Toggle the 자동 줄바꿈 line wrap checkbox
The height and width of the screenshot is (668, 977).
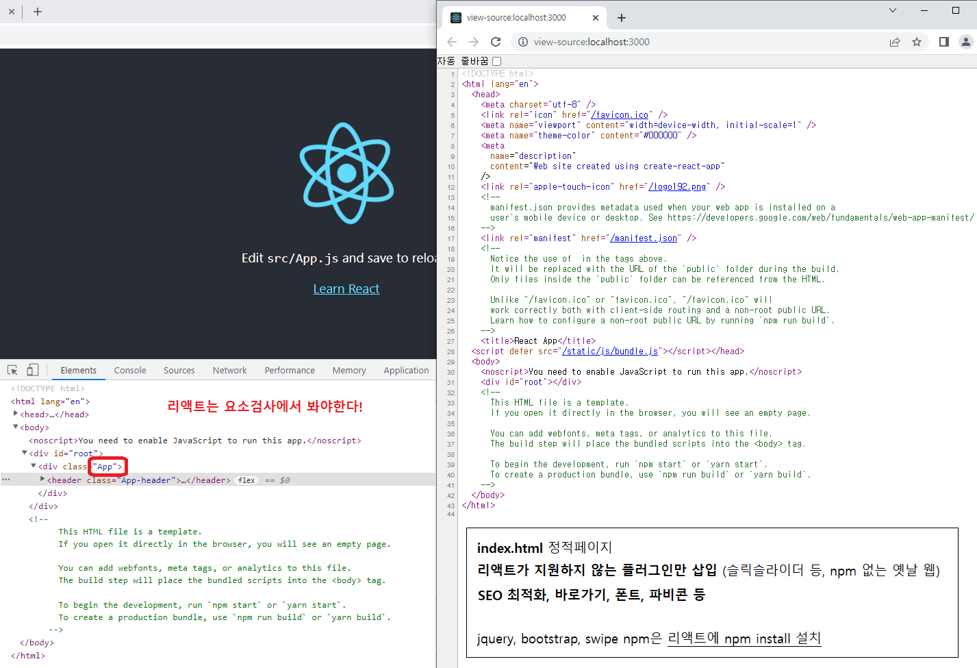[x=497, y=62]
